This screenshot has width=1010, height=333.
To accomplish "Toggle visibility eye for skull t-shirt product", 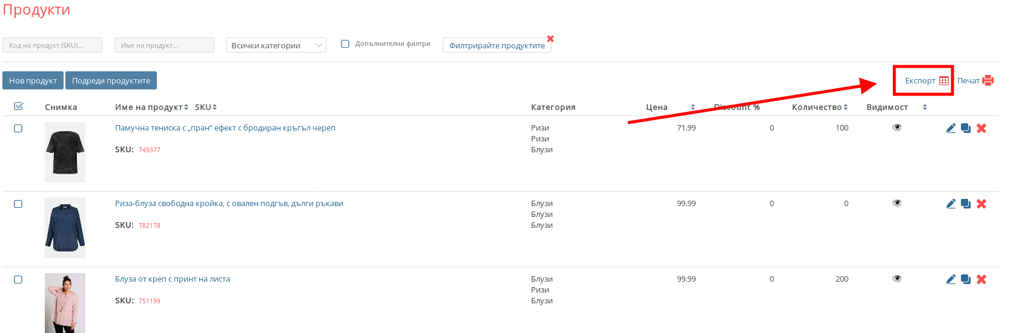I will click(897, 128).
